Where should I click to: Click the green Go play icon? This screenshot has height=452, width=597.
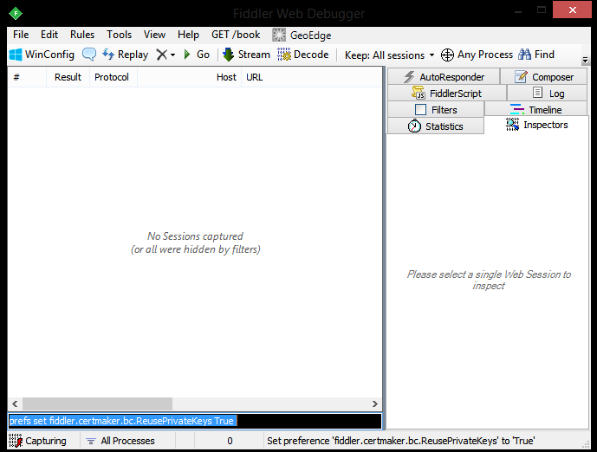pyautogui.click(x=187, y=55)
